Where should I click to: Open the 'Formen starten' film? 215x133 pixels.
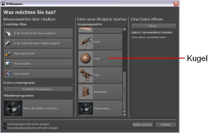38,64
